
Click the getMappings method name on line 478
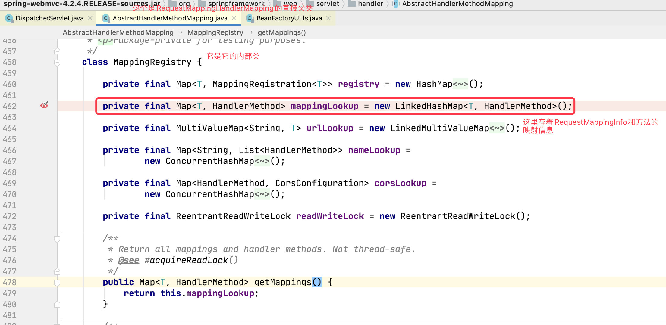(x=283, y=283)
